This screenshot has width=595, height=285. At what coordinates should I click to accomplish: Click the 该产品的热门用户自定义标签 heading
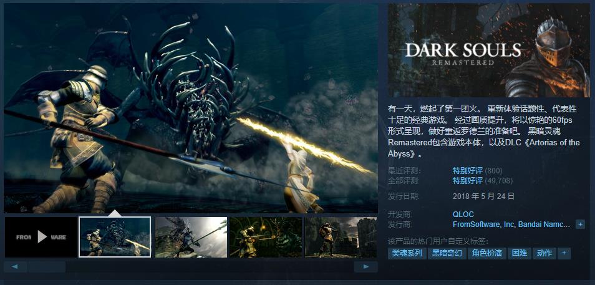[438, 241]
